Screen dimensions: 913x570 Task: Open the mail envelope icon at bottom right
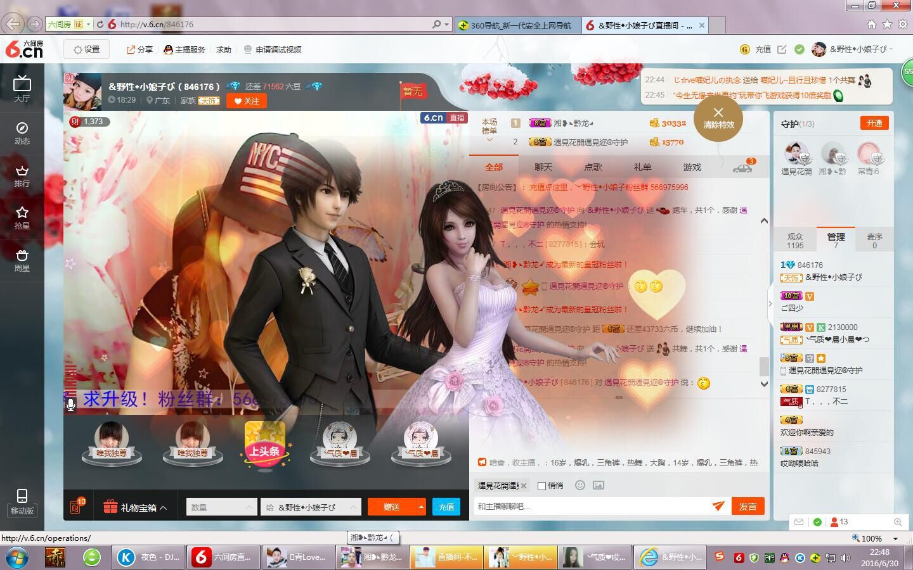[799, 522]
